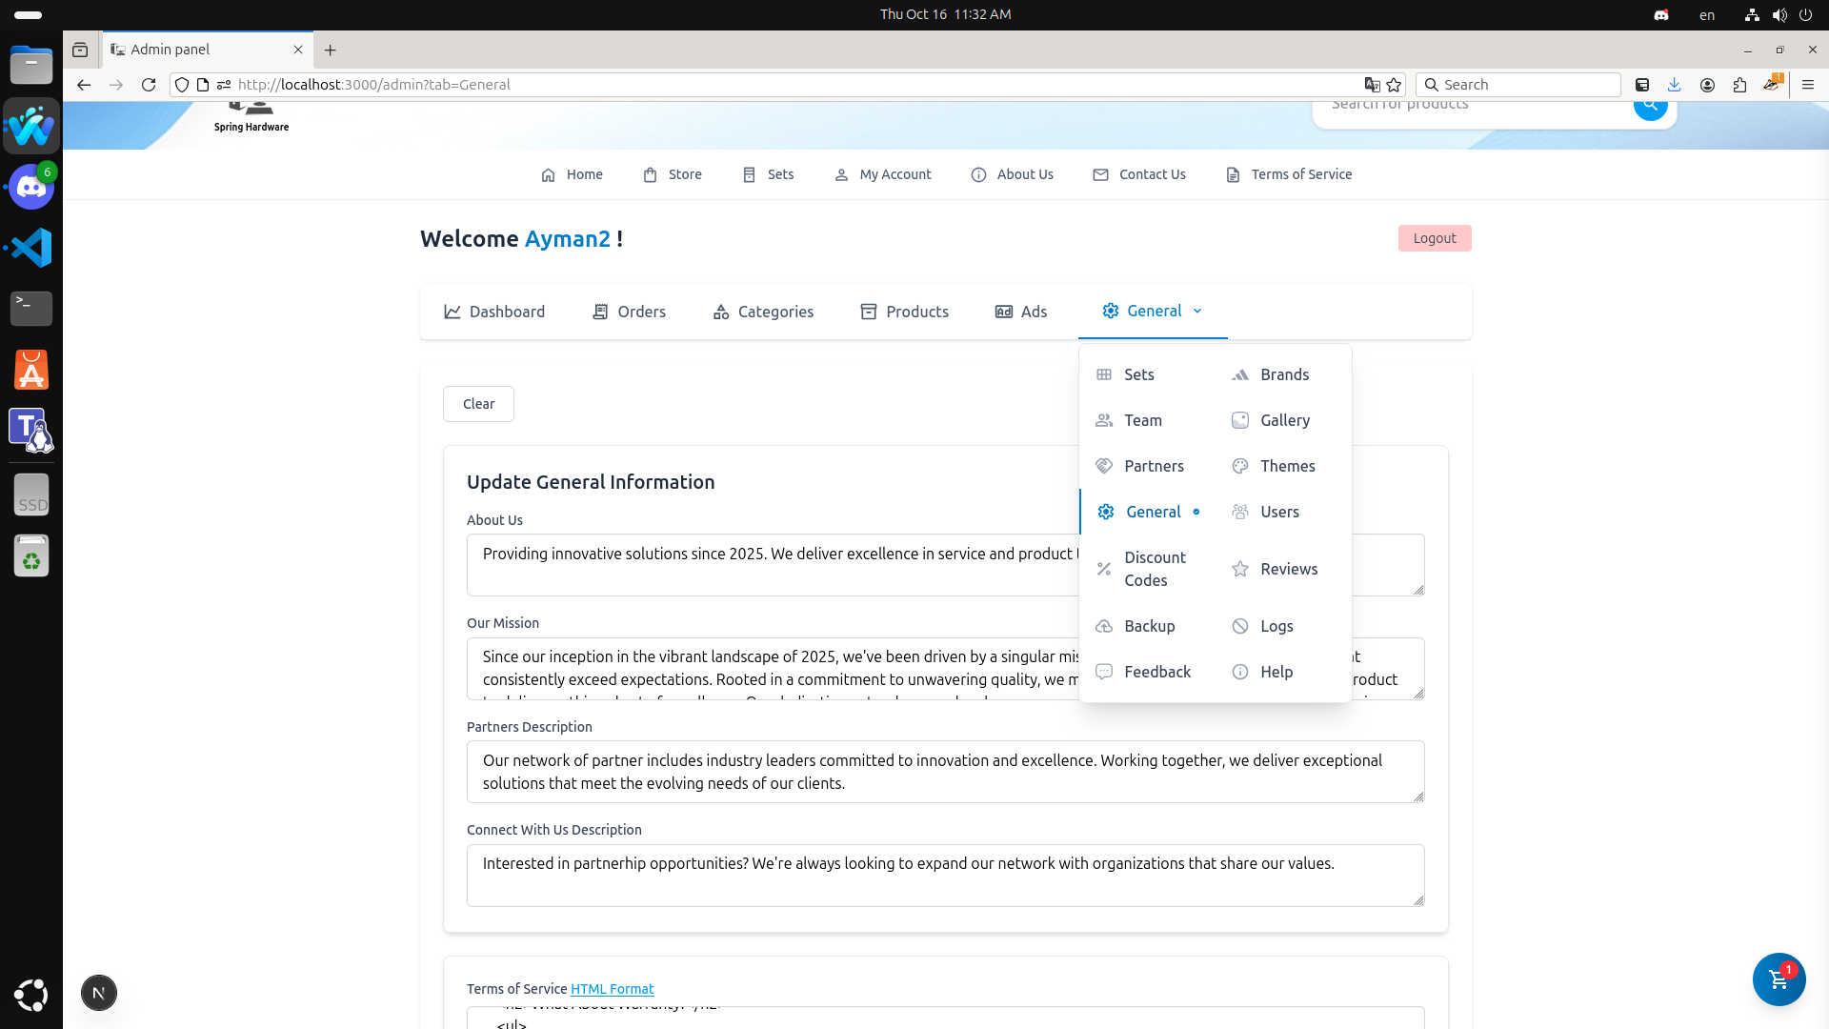The height and width of the screenshot is (1029, 1829).
Task: Switch to the Products admin tab
Action: 904,312
